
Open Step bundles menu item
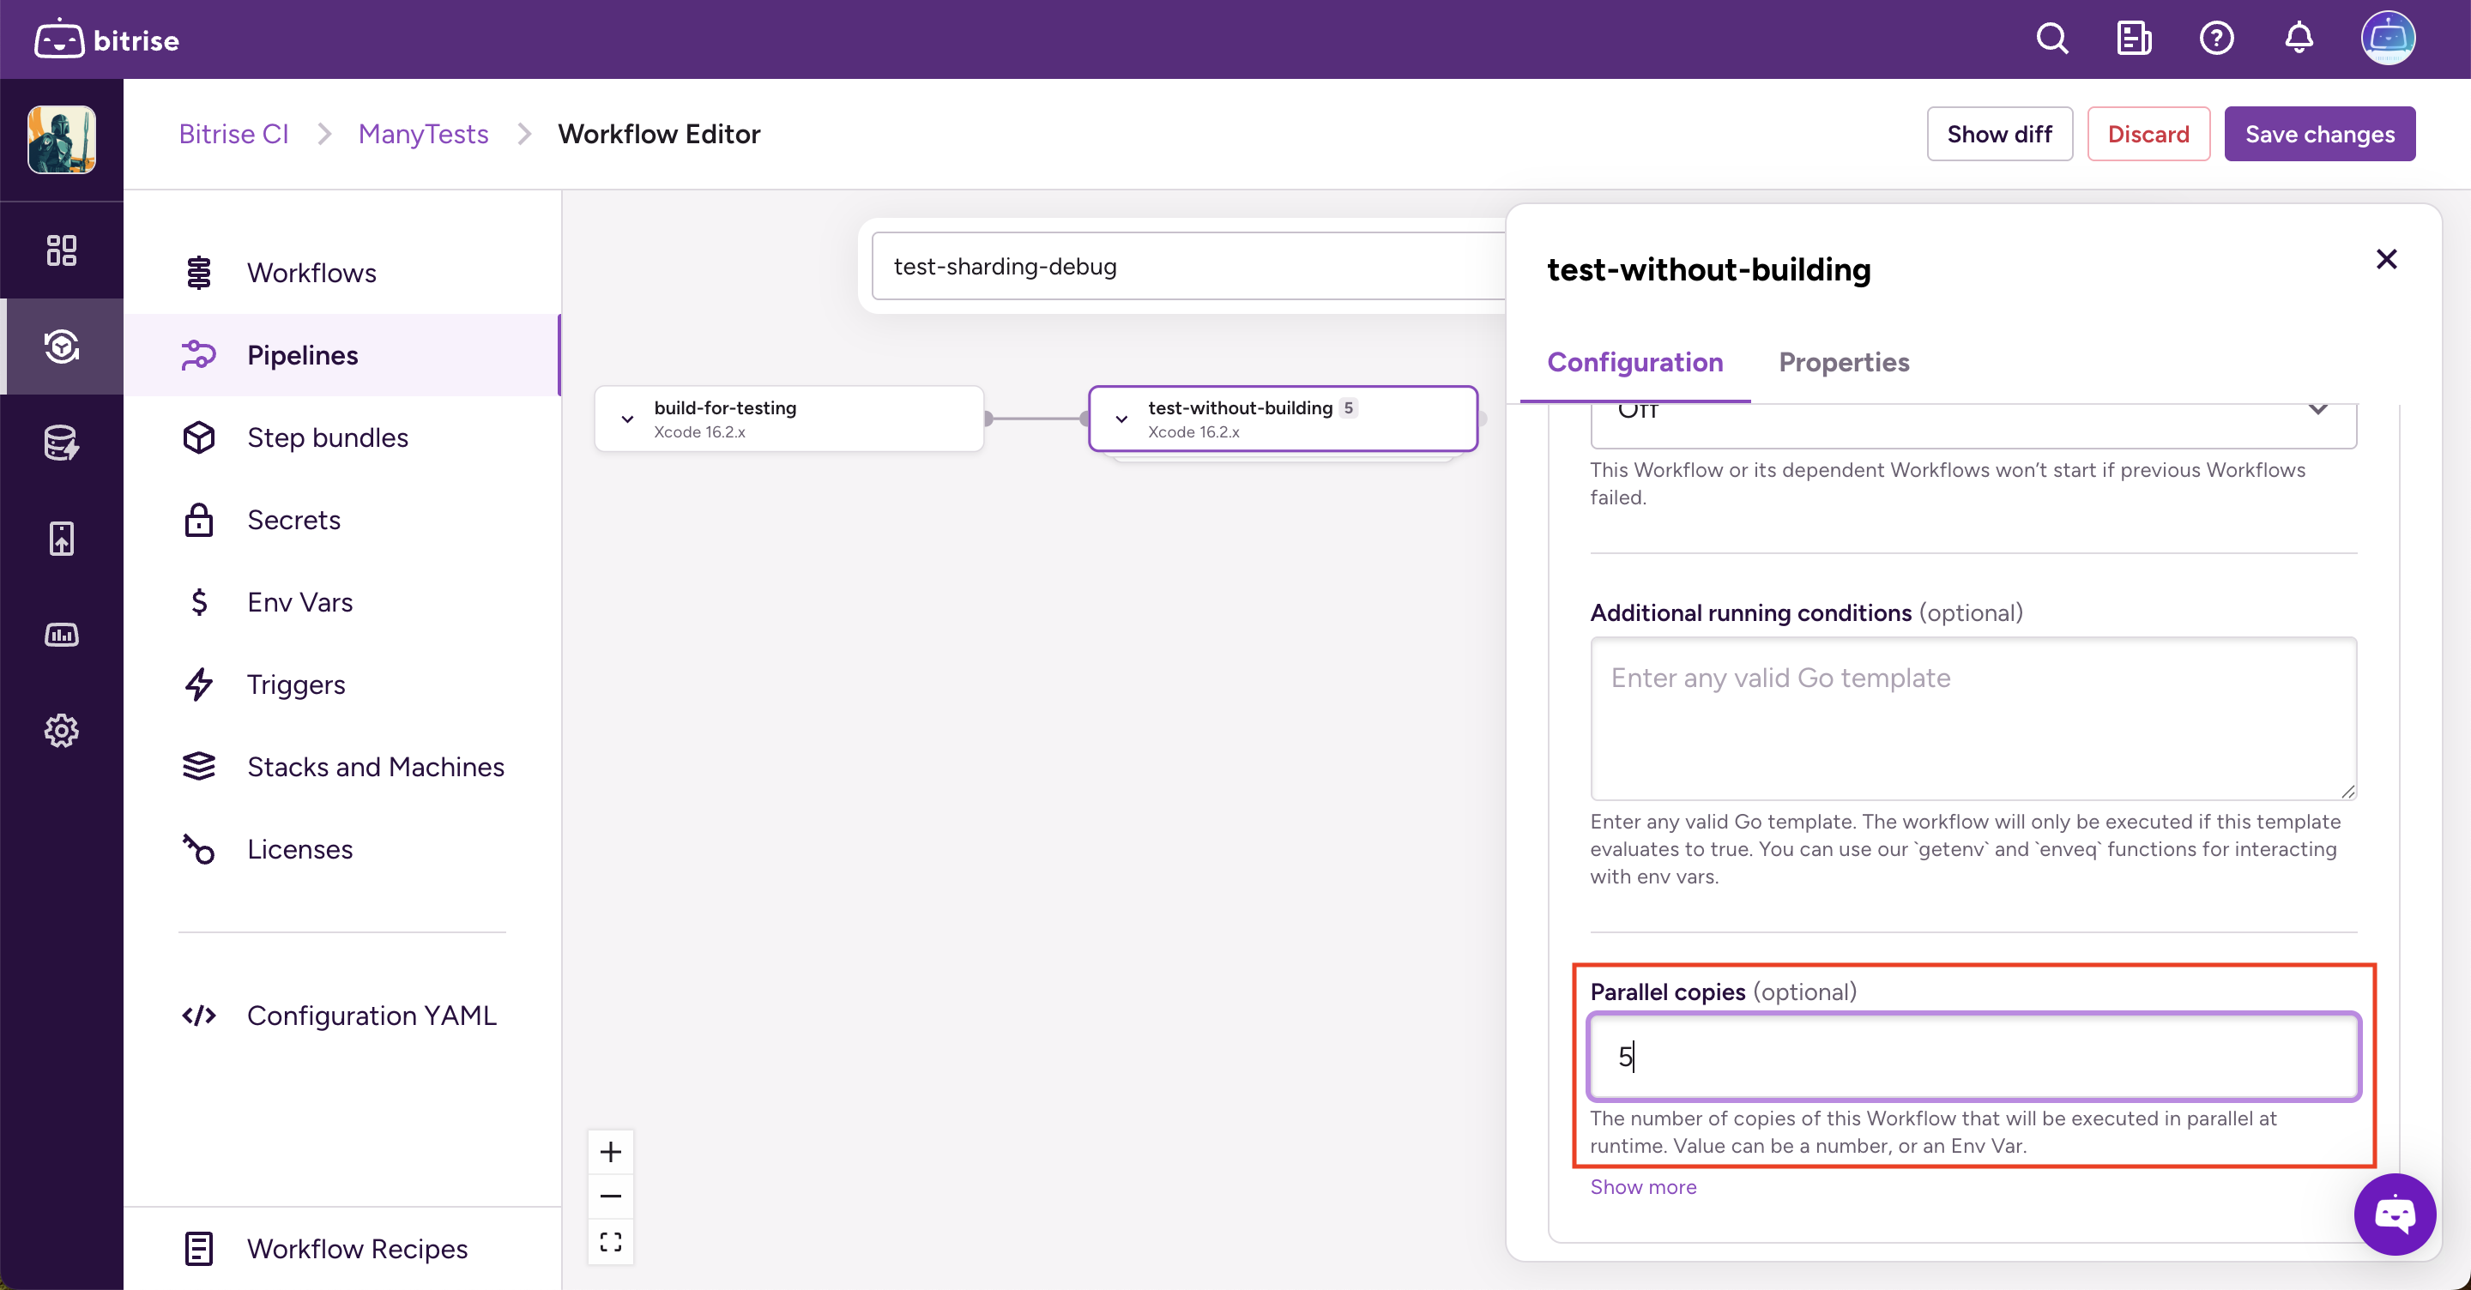click(x=341, y=437)
